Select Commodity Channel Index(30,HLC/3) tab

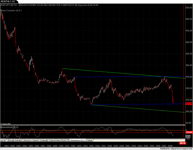coord(54,140)
